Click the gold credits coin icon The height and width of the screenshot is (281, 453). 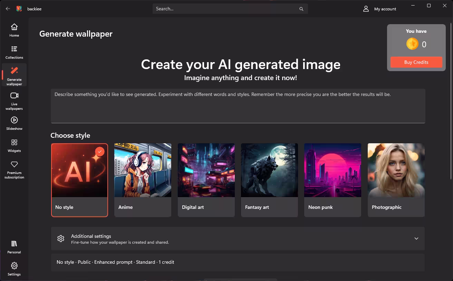[412, 44]
